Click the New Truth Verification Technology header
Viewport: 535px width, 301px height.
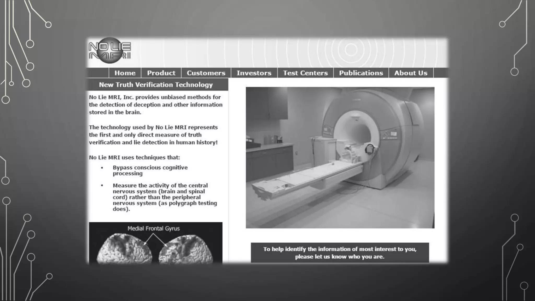pos(156,85)
